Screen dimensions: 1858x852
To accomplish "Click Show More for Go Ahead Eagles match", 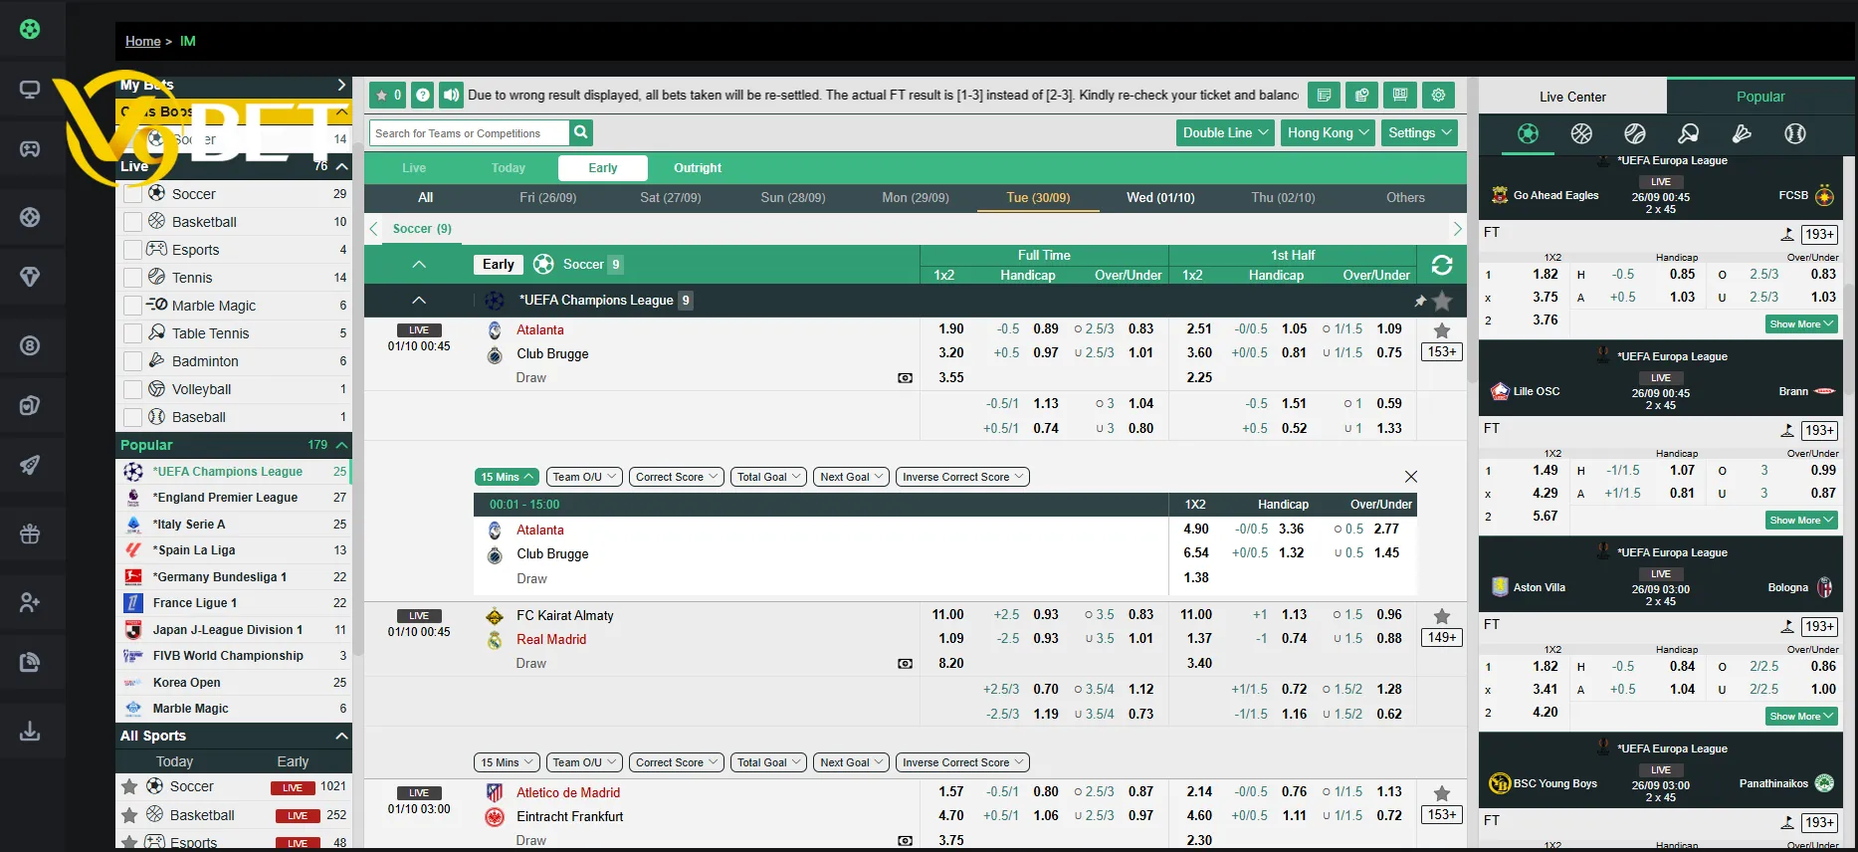I will click(1801, 324).
